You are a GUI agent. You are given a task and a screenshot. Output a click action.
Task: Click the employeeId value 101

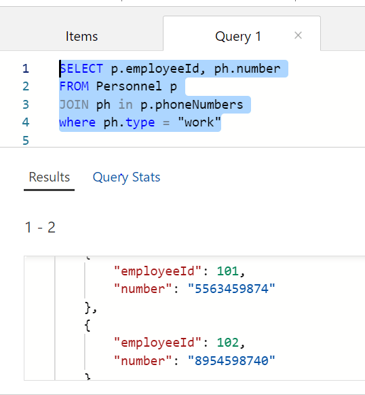coord(228,271)
